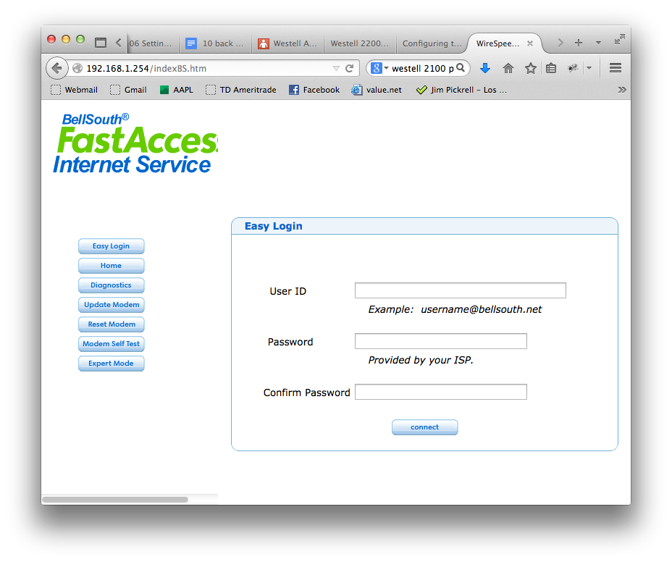Switch to the Configuring tab

[432, 43]
